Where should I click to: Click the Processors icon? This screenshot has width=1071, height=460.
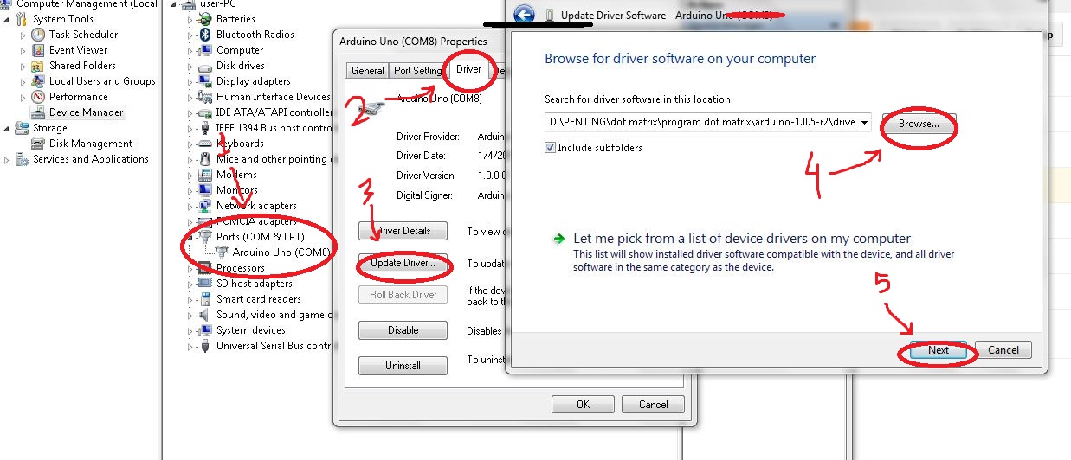click(205, 268)
